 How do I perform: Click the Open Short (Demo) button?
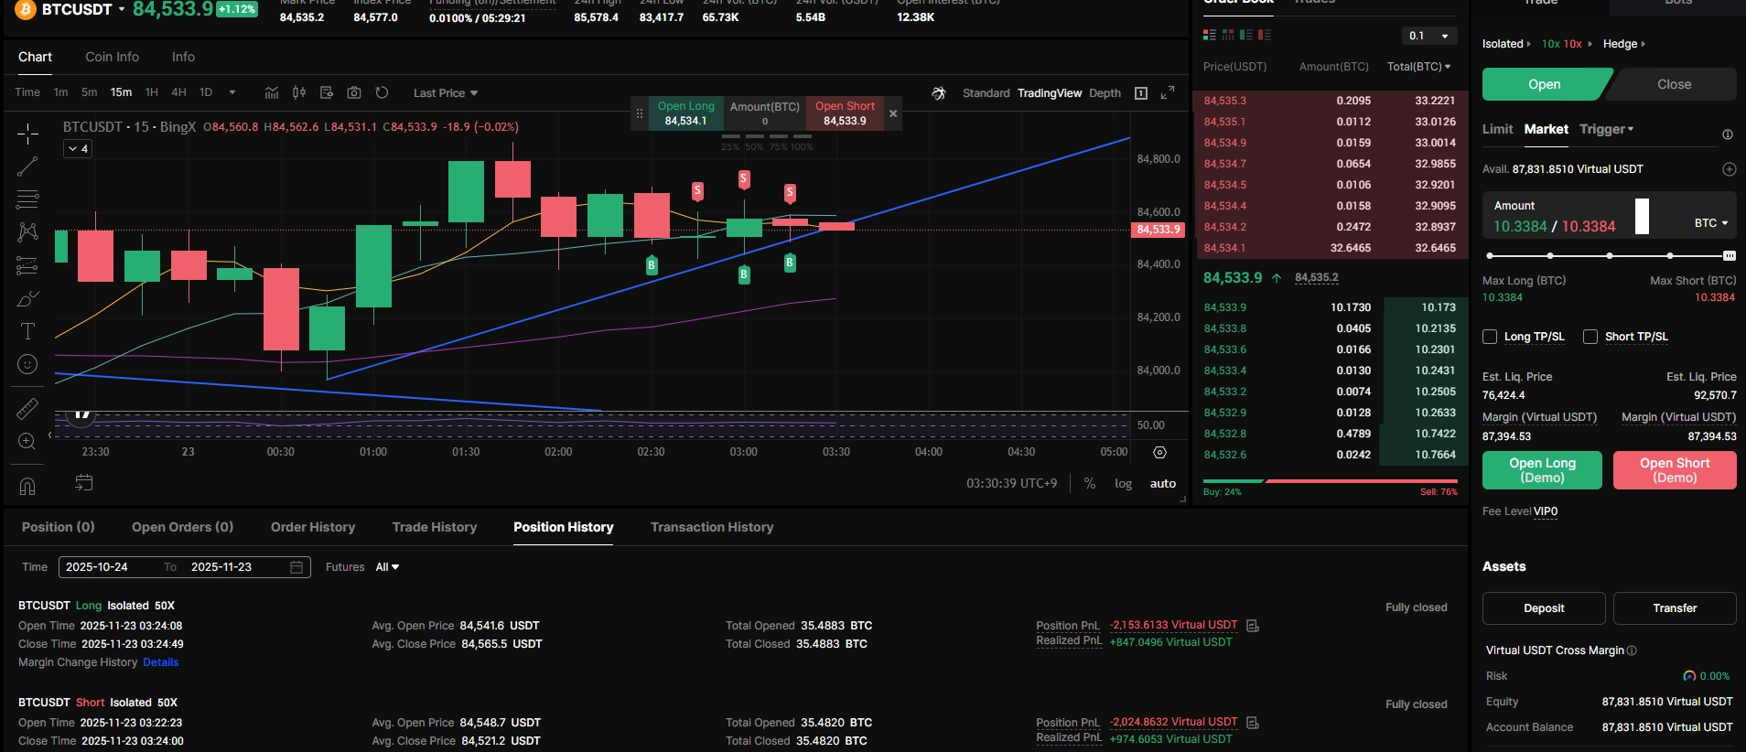click(x=1675, y=470)
